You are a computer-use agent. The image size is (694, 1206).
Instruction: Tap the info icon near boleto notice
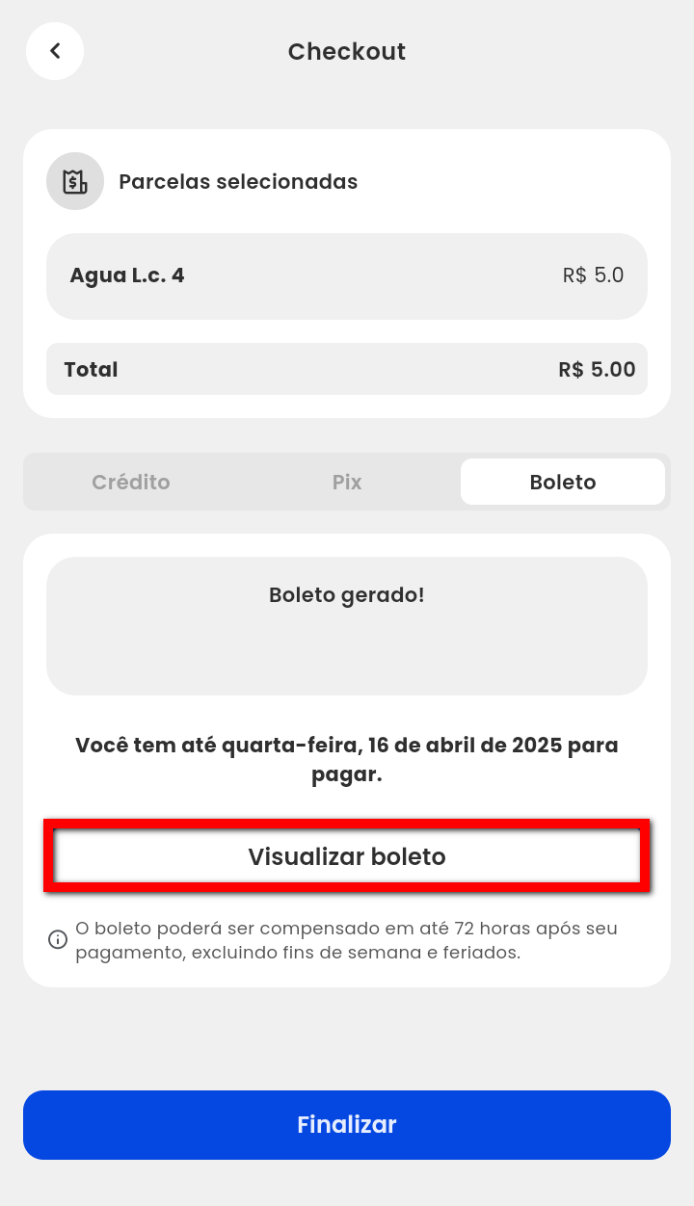58,939
